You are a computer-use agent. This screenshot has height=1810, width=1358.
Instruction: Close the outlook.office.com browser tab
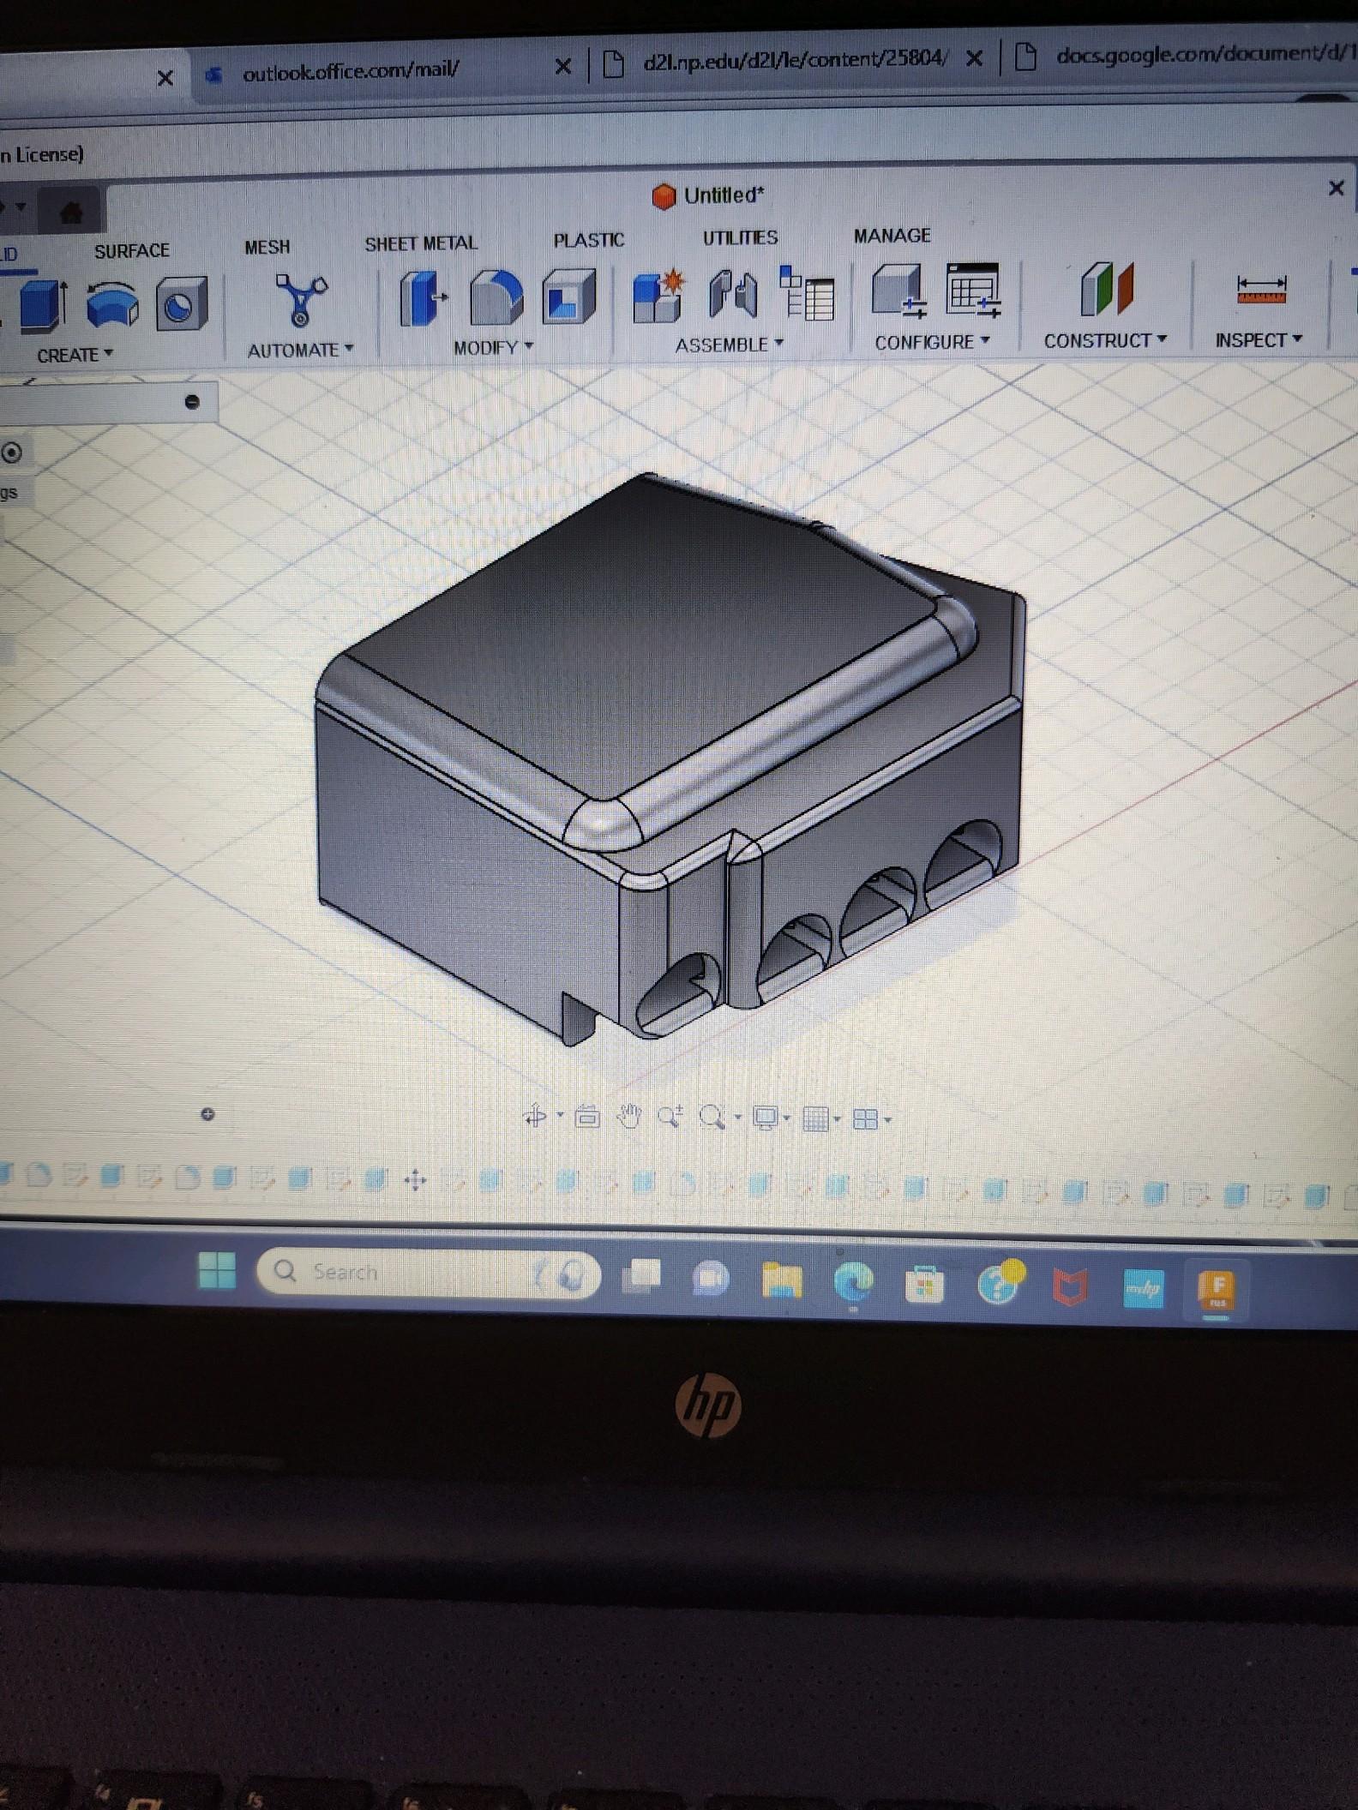[x=562, y=66]
